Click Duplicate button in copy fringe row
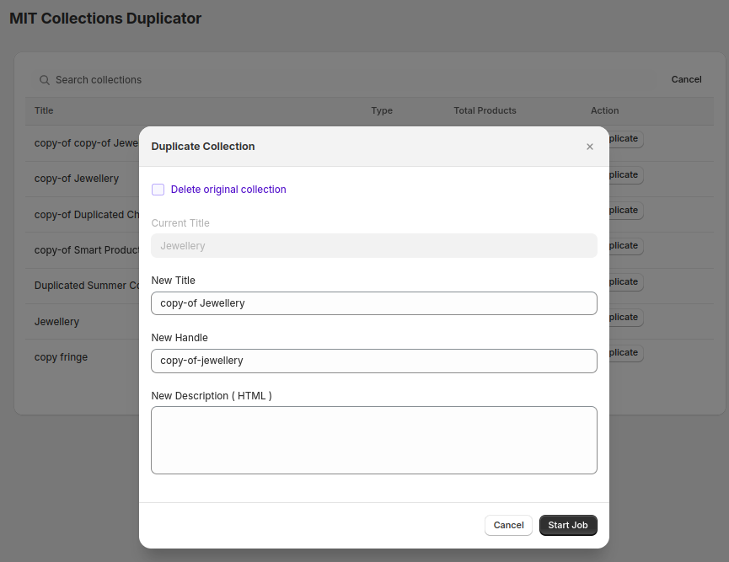 [626, 352]
